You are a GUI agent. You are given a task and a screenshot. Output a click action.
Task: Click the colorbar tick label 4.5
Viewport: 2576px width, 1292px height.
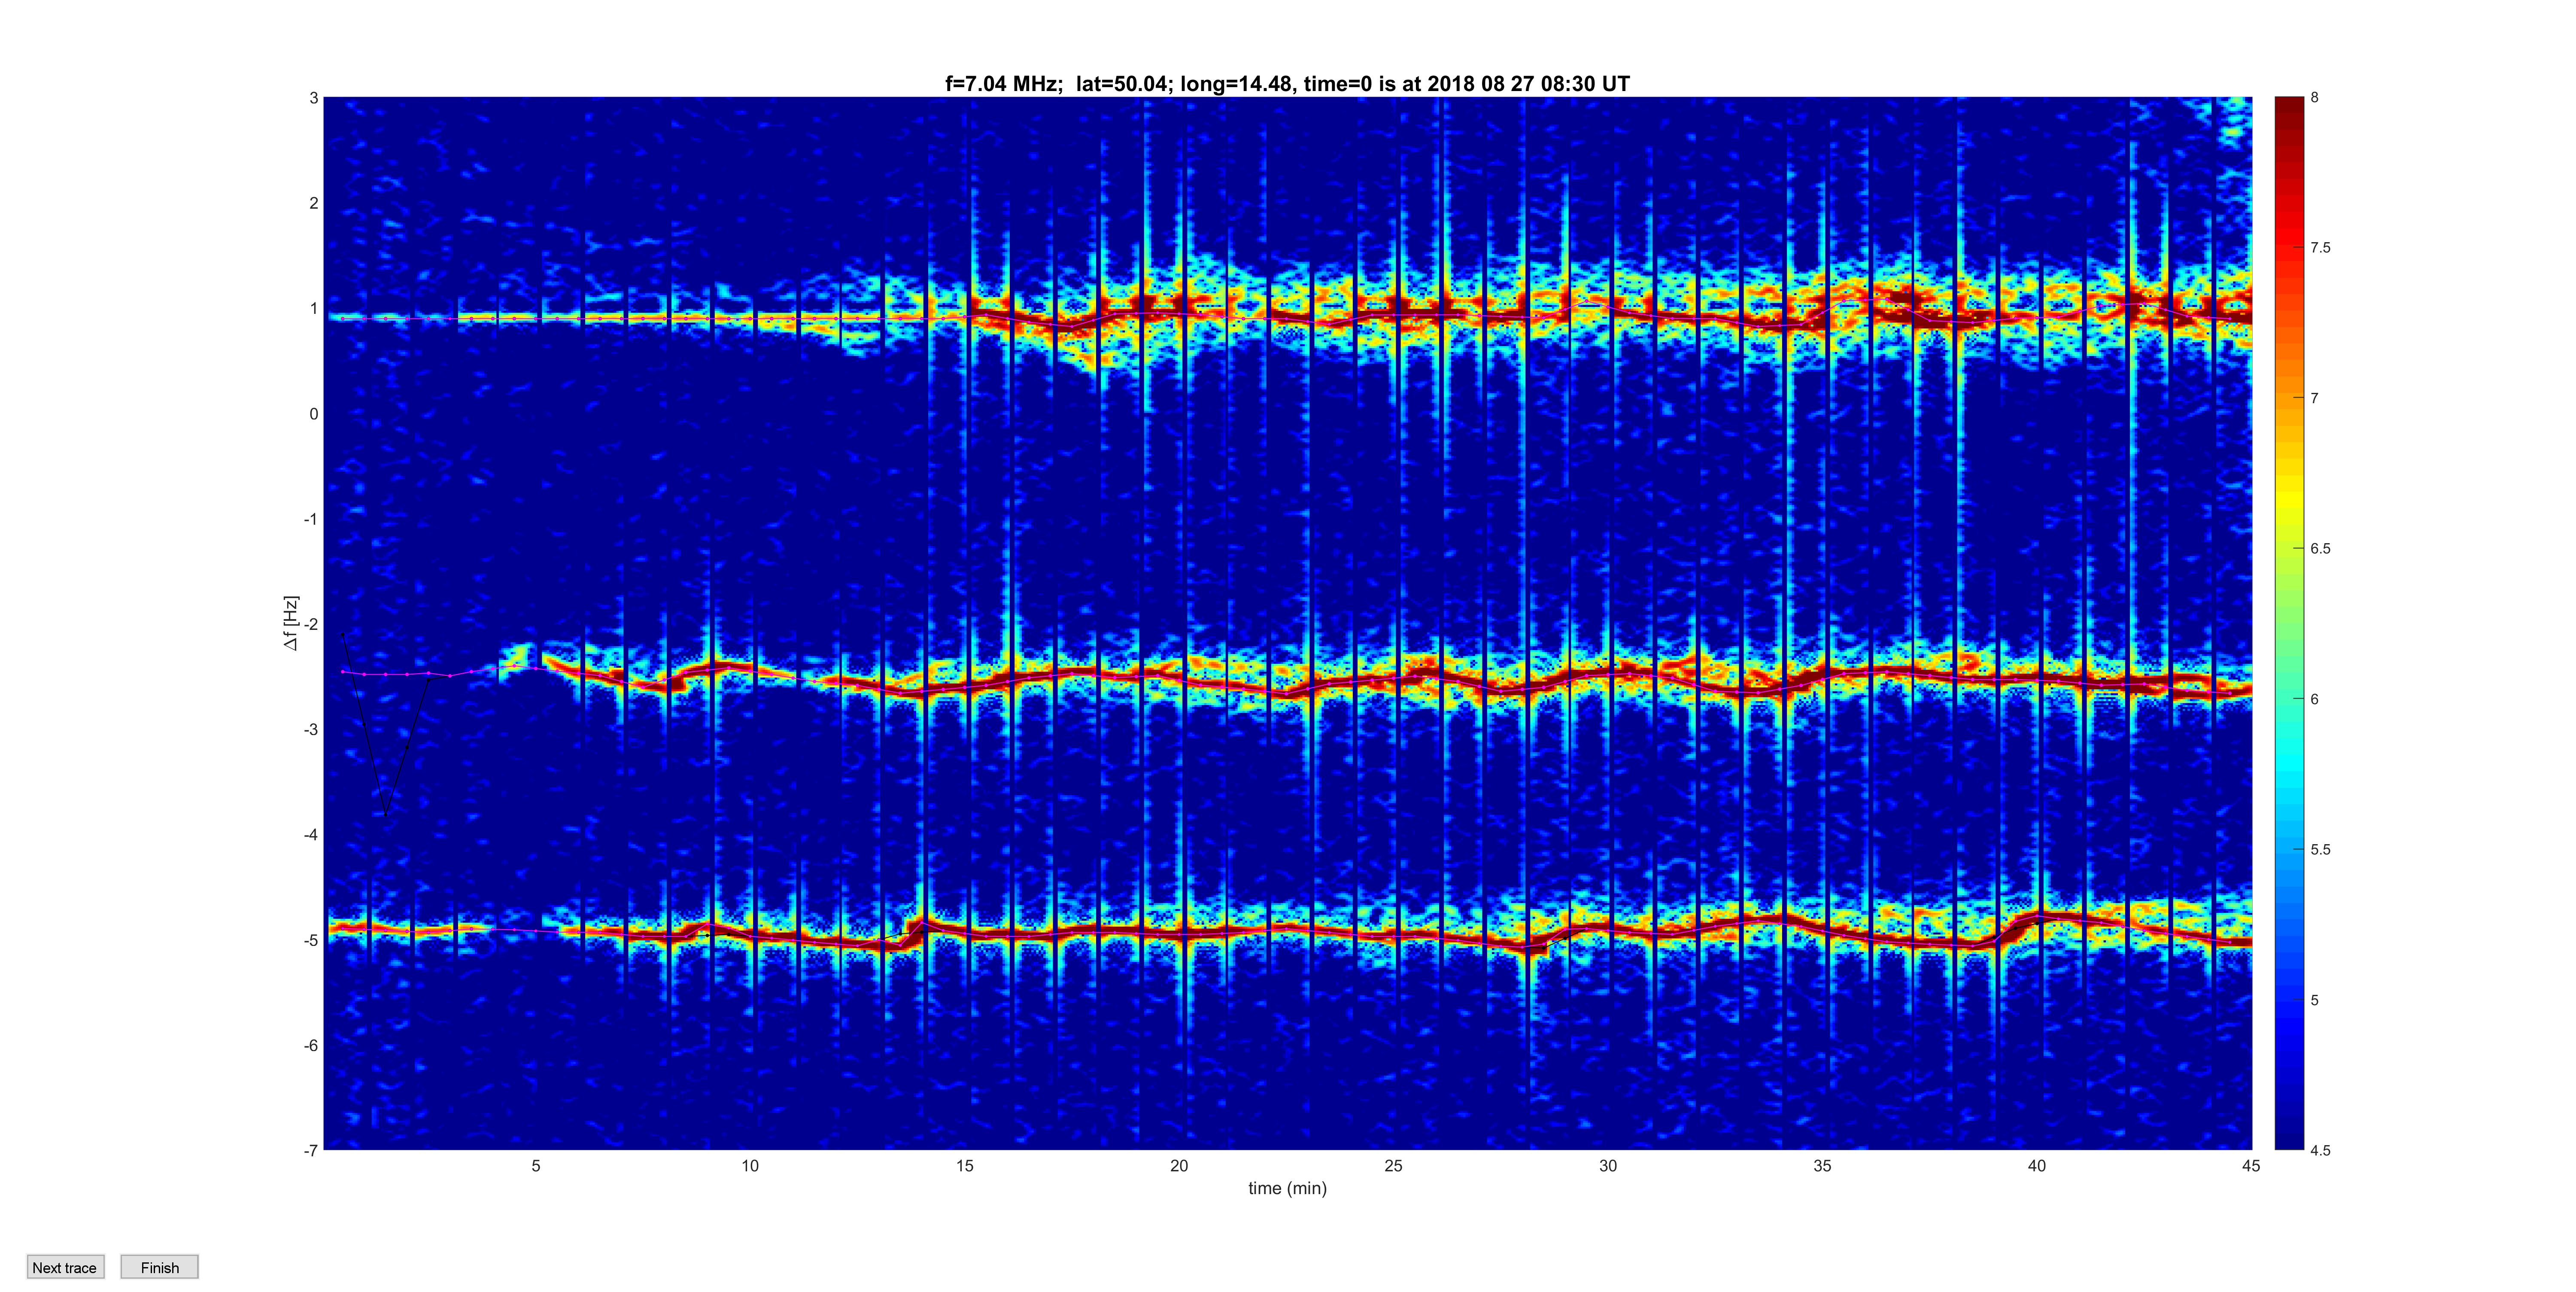coord(2320,1150)
